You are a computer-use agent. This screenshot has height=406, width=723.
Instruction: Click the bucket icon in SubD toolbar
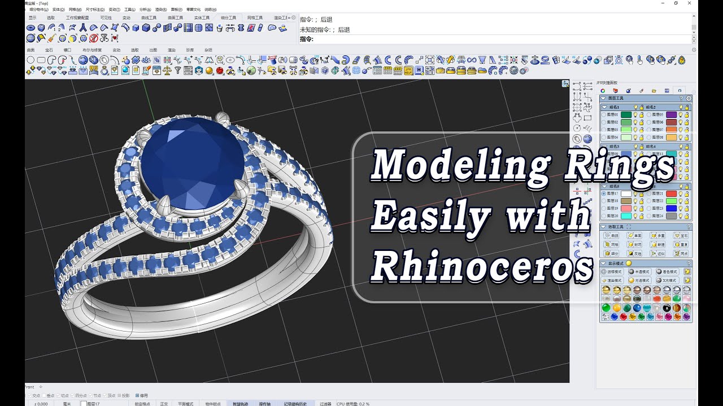[219, 28]
